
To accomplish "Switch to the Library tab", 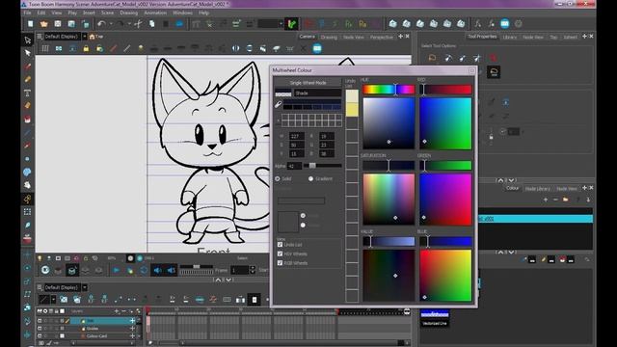I will [x=509, y=37].
